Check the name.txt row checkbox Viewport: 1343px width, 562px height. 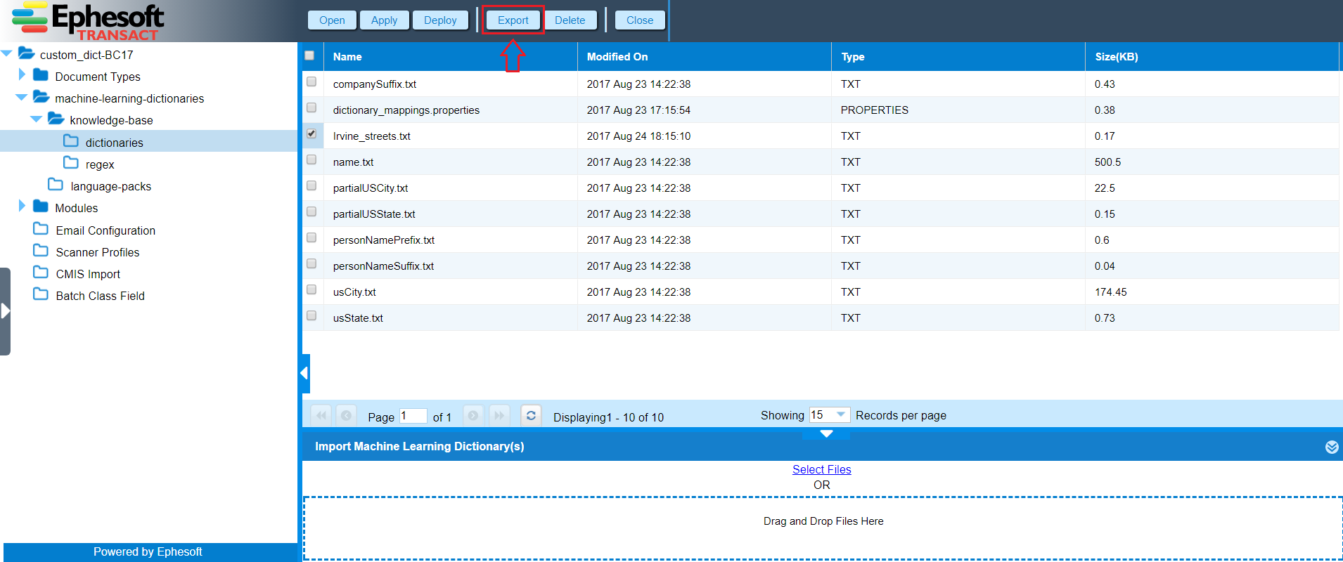pyautogui.click(x=311, y=159)
